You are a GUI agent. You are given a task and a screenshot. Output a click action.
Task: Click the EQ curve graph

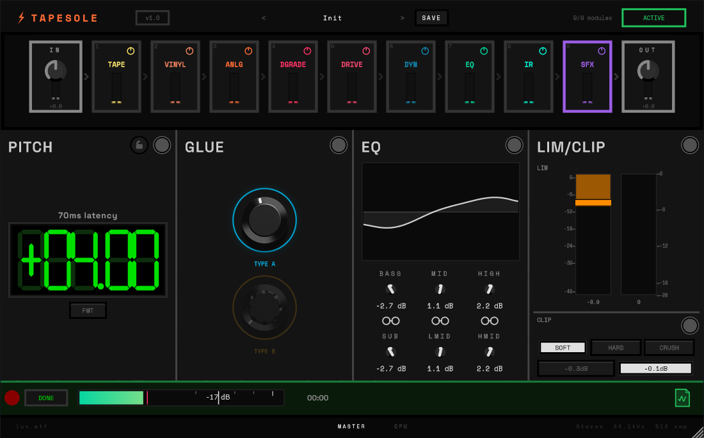tap(440, 211)
